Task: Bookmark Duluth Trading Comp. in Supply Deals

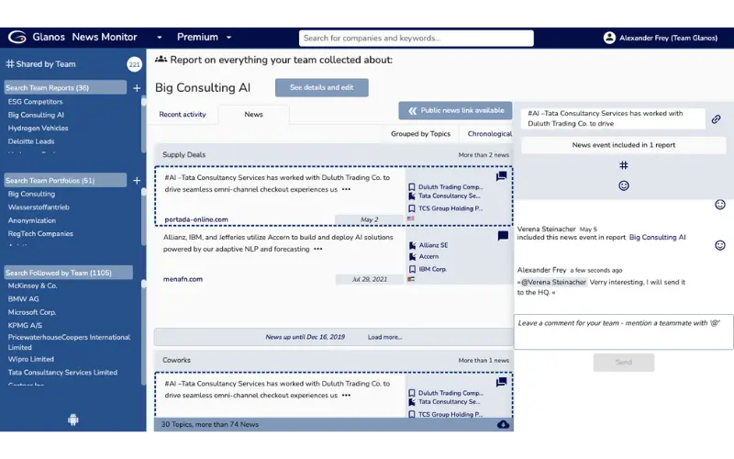Action: [x=412, y=187]
